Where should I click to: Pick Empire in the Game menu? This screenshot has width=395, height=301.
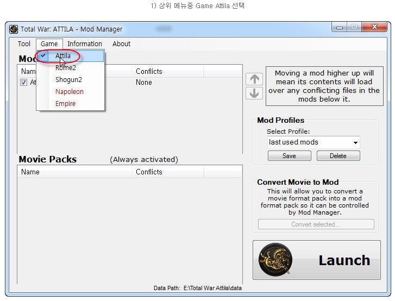pyautogui.click(x=70, y=104)
